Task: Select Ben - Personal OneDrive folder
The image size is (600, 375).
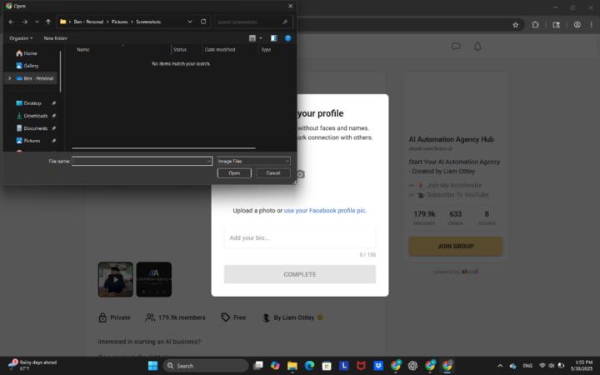Action: click(35, 78)
